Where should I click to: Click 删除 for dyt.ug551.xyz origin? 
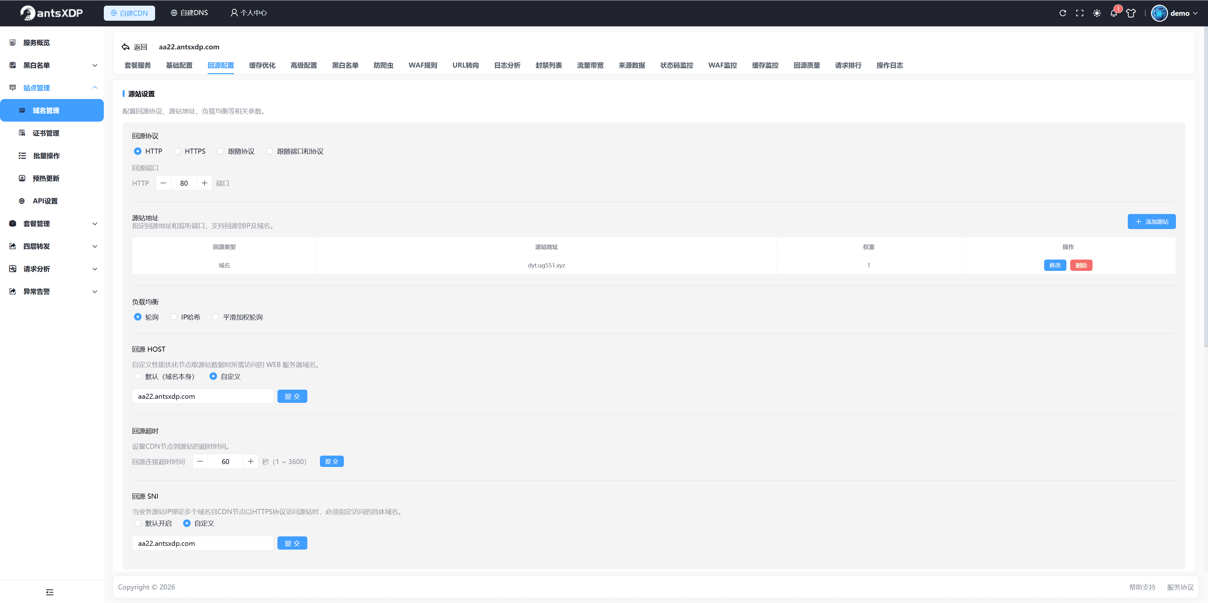click(x=1081, y=265)
